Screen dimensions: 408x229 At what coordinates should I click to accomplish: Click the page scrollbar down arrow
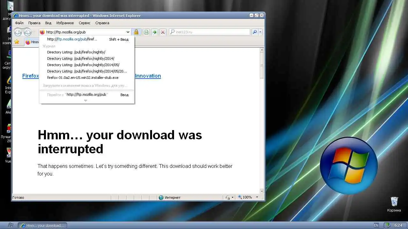(262, 191)
